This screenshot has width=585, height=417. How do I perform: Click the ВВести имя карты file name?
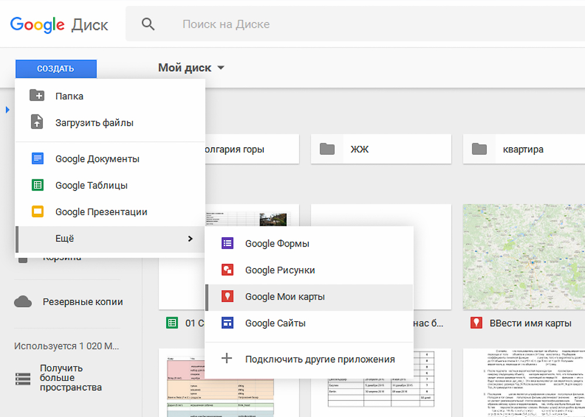click(530, 323)
